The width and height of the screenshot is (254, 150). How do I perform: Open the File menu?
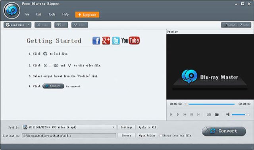(27, 14)
